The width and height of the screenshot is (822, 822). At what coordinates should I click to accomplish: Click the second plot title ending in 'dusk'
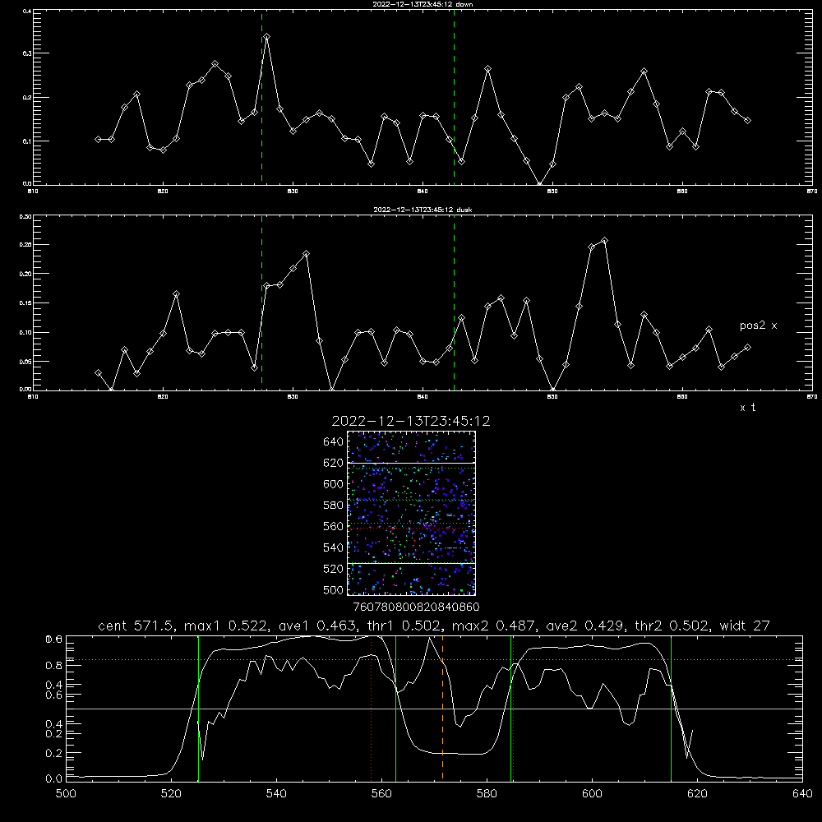tap(423, 210)
